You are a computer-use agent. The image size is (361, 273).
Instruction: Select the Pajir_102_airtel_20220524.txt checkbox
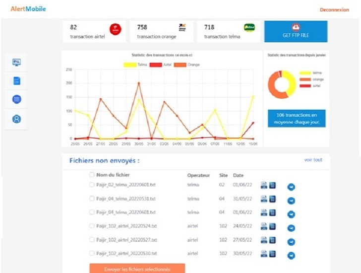click(92, 226)
